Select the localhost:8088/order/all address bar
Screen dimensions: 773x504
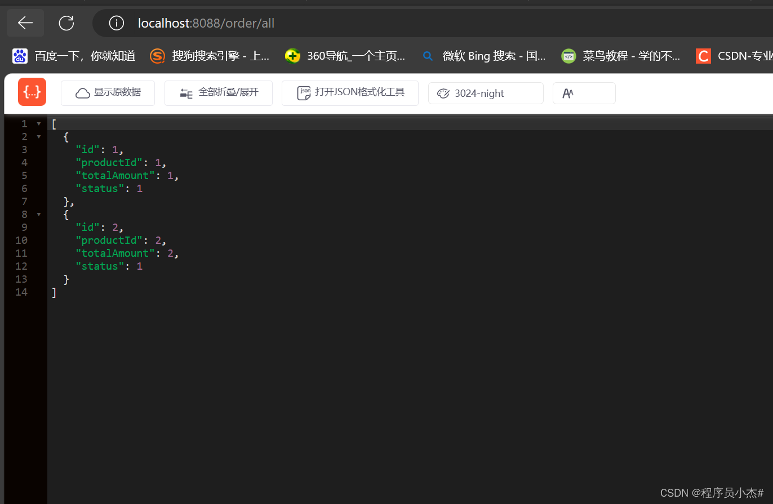tap(433, 23)
